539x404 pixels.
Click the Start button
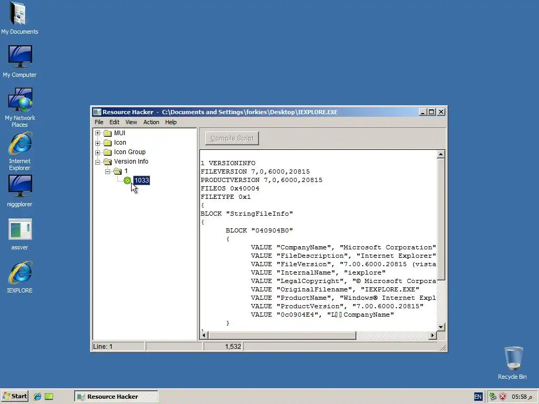pos(15,396)
